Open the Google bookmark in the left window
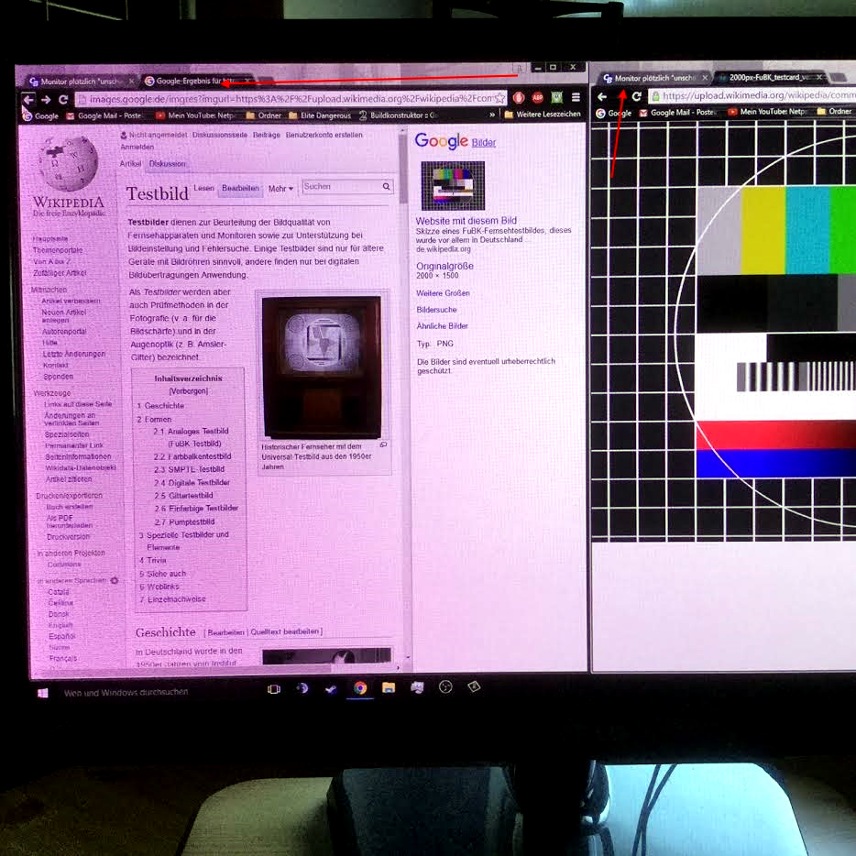Image resolution: width=856 pixels, height=856 pixels. pos(41,116)
